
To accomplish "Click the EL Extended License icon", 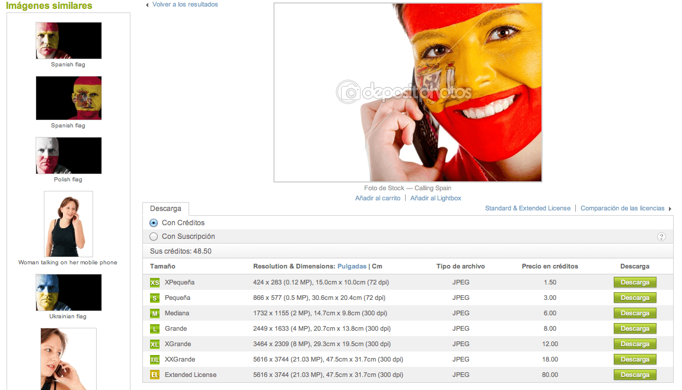I will coord(155,375).
